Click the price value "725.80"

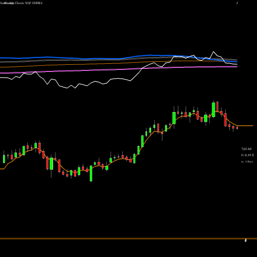[x=246, y=149]
